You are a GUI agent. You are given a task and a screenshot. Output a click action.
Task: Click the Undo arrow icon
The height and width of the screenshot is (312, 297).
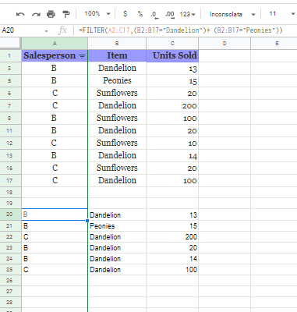[20, 14]
